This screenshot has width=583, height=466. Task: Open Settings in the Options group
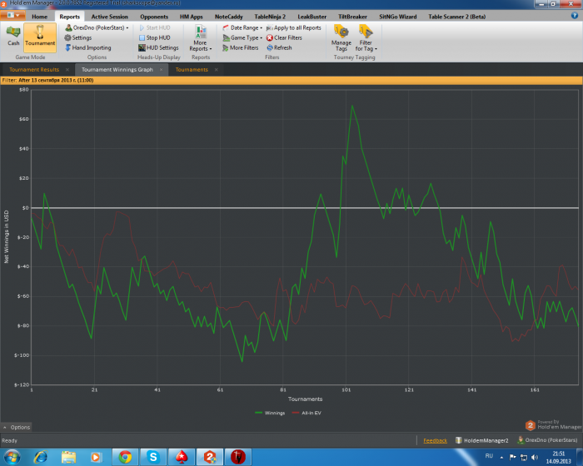pos(81,37)
